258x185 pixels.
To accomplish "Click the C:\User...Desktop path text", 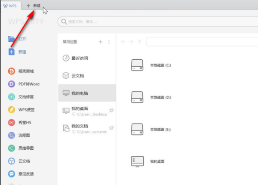I will click(92, 114).
